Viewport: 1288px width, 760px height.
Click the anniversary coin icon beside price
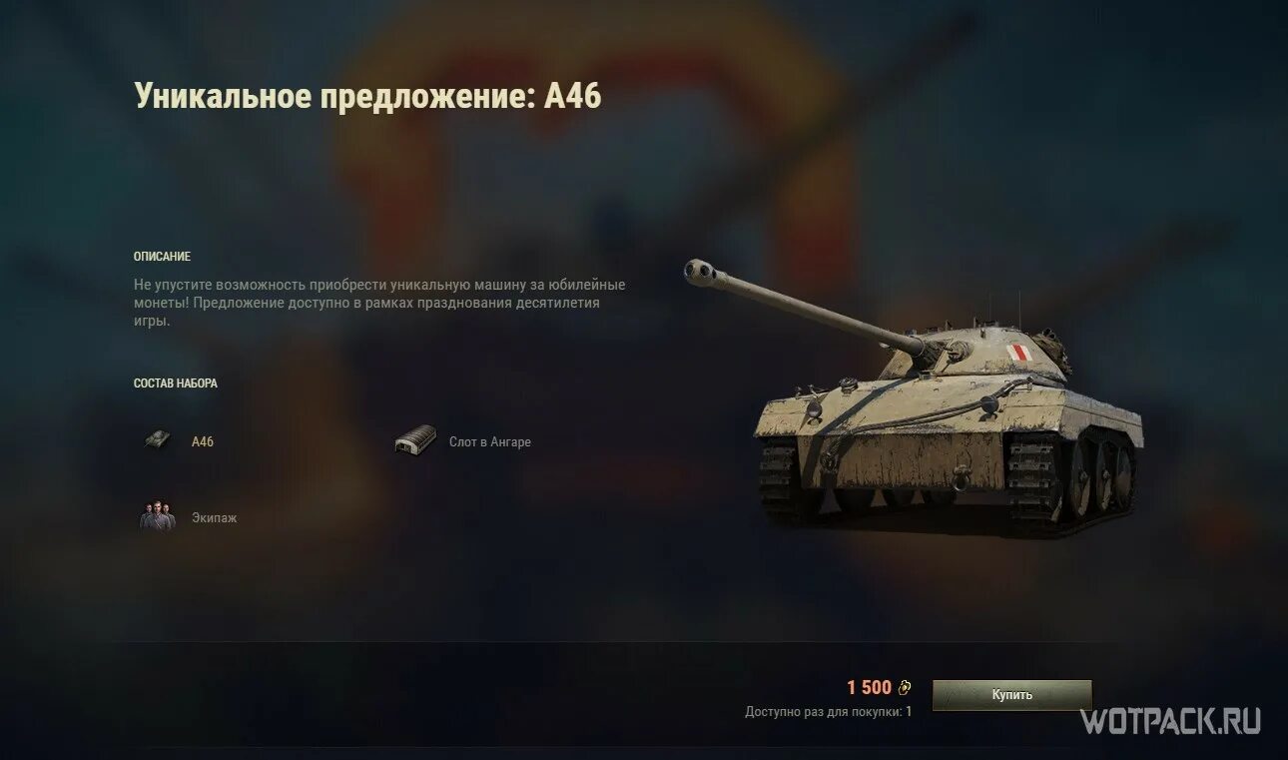click(x=905, y=687)
